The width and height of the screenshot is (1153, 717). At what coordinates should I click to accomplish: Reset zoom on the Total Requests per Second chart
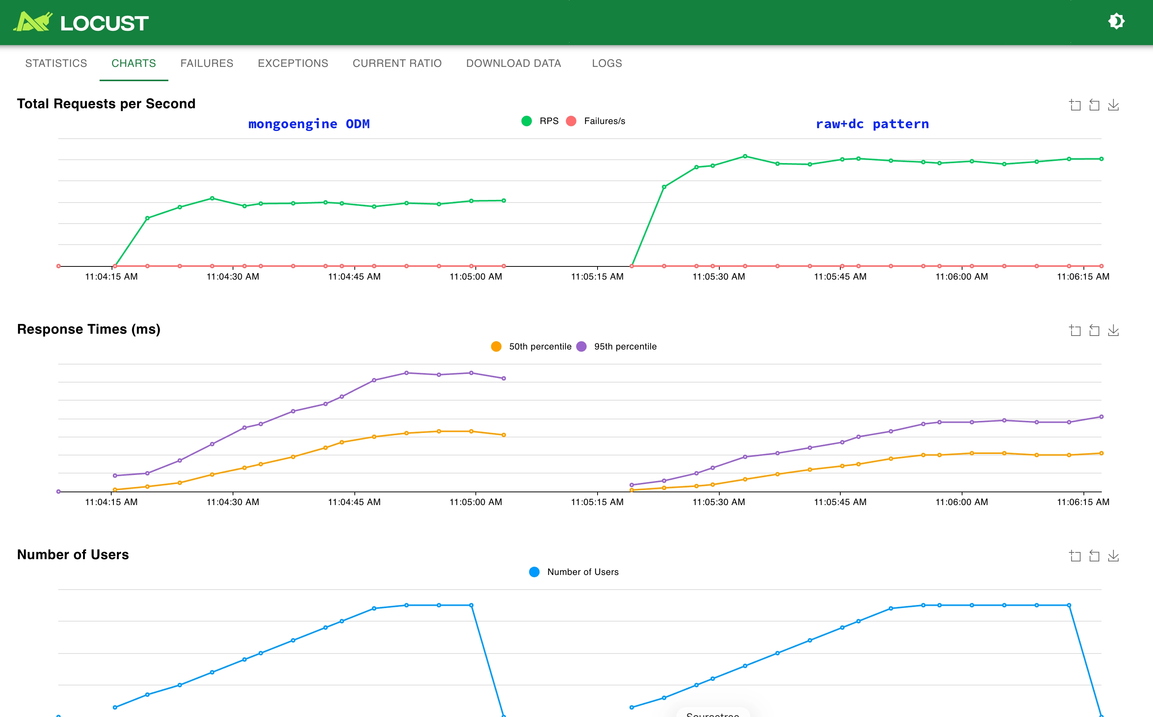tap(1094, 105)
